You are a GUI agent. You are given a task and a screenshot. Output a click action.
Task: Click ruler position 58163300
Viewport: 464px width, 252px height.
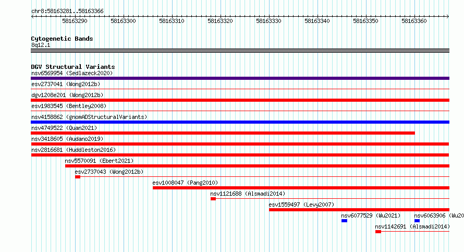coord(123,21)
